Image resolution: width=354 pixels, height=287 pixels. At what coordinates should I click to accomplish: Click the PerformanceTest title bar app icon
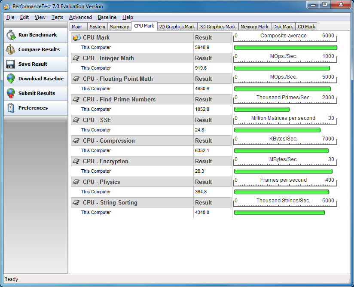point(7,6)
